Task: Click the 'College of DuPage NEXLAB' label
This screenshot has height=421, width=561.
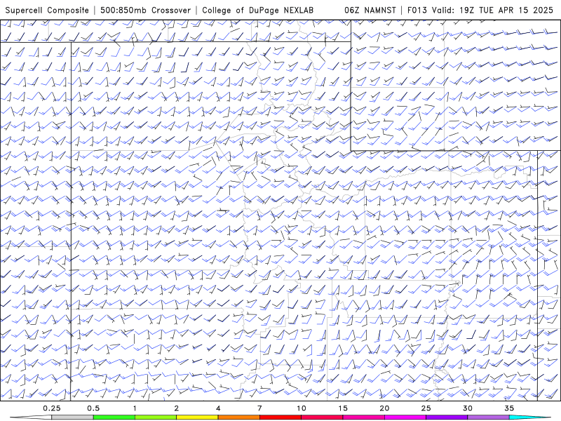Action: point(257,10)
